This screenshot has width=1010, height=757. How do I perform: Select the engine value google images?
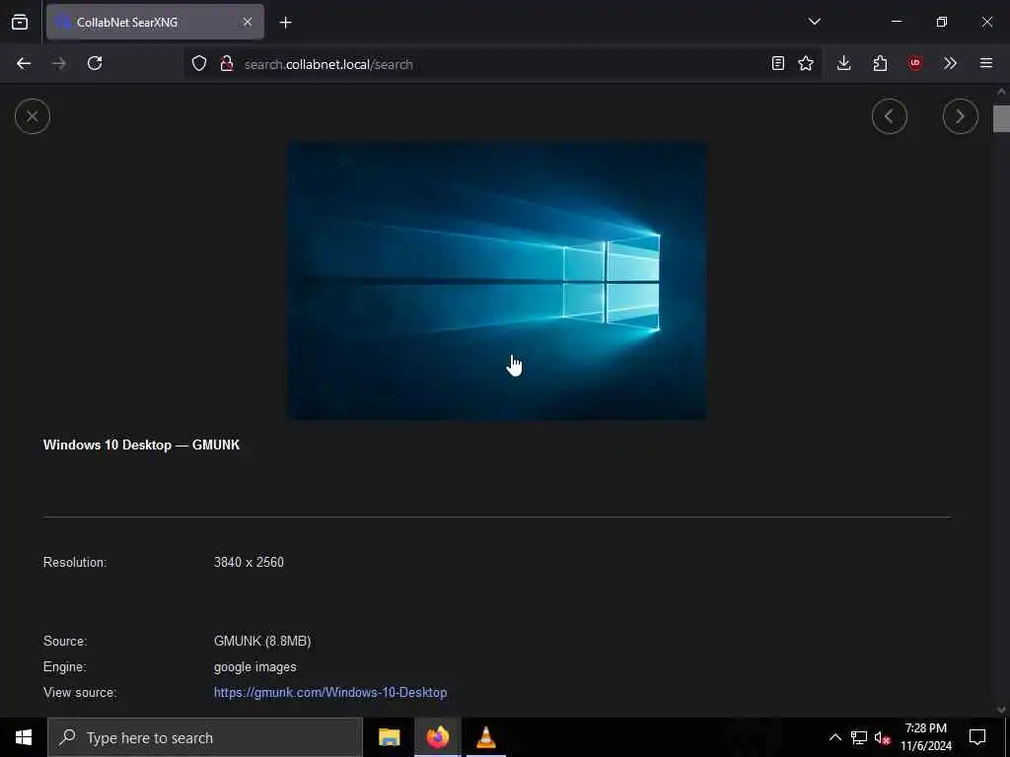point(255,667)
